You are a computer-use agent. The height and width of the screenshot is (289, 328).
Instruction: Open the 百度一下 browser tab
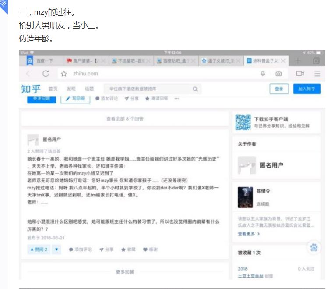(x=41, y=61)
